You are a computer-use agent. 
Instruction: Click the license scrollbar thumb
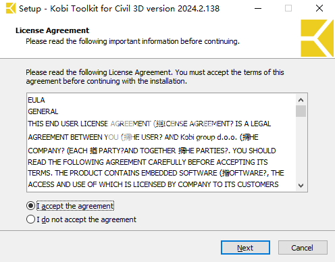[301, 111]
